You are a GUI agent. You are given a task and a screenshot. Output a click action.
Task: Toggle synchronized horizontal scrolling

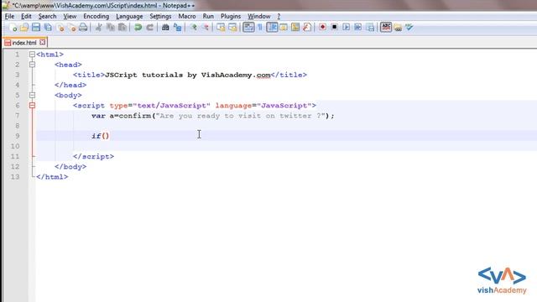(x=232, y=28)
